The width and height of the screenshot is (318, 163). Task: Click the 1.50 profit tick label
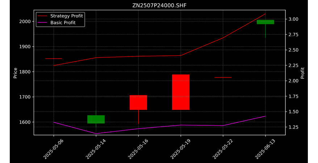point(293,112)
